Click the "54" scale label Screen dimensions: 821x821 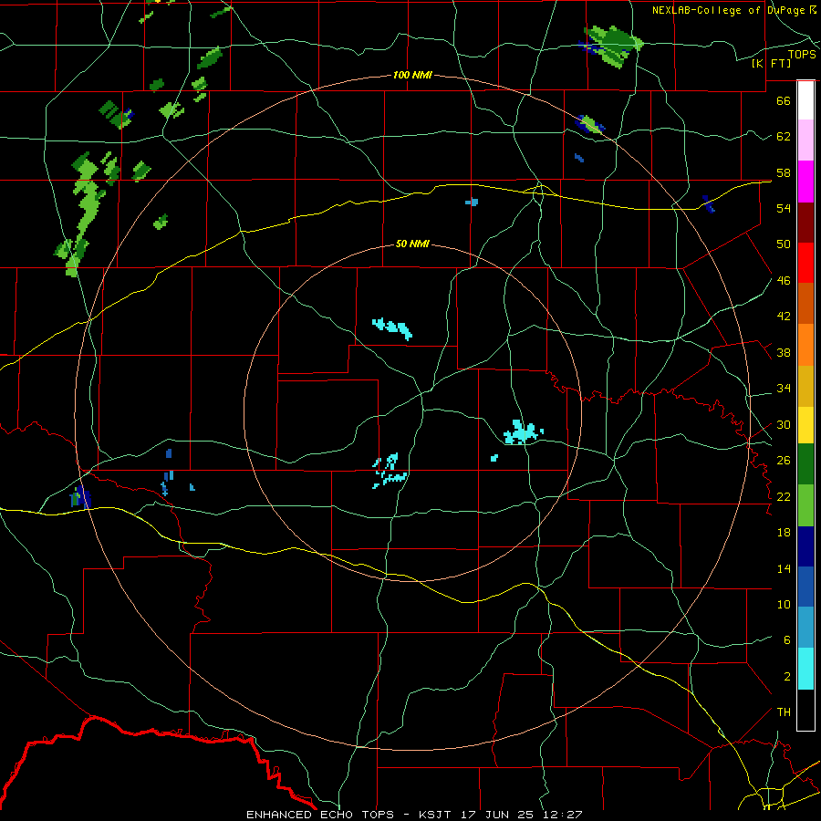tap(784, 208)
